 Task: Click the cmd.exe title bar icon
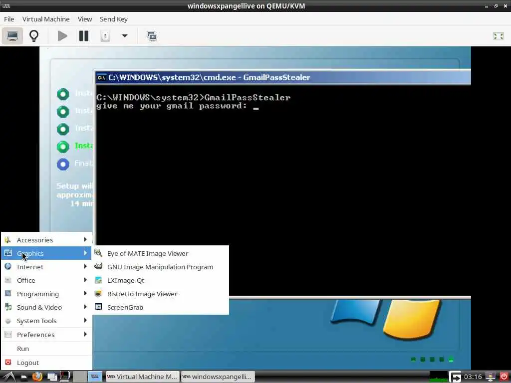tap(101, 77)
